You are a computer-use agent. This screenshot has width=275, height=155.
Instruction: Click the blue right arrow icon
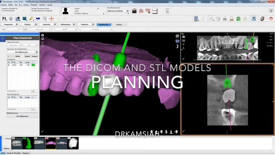tap(38, 19)
